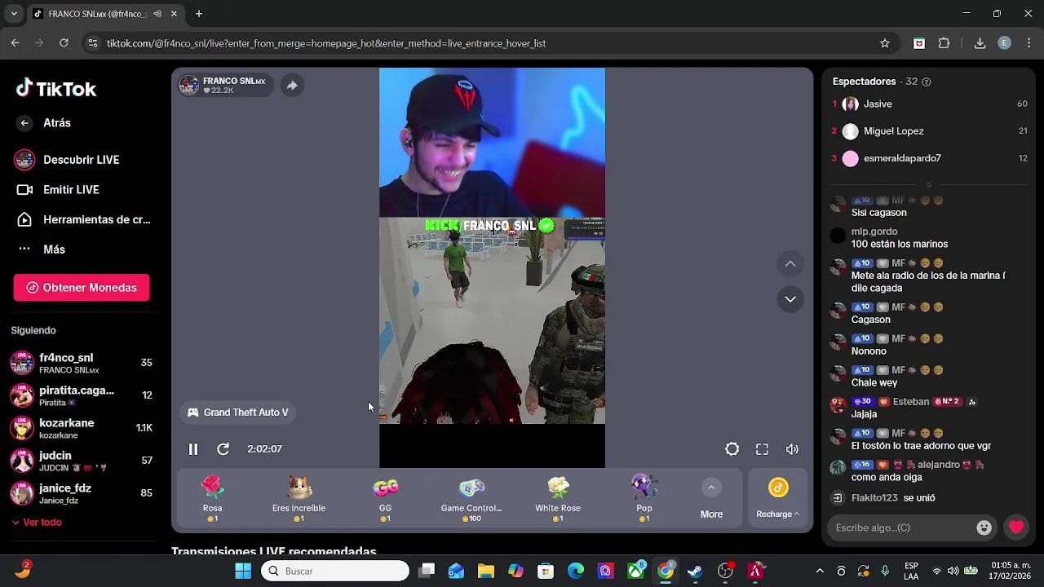Enter fullscreen mode for the stream
Image resolution: width=1044 pixels, height=587 pixels.
click(762, 449)
